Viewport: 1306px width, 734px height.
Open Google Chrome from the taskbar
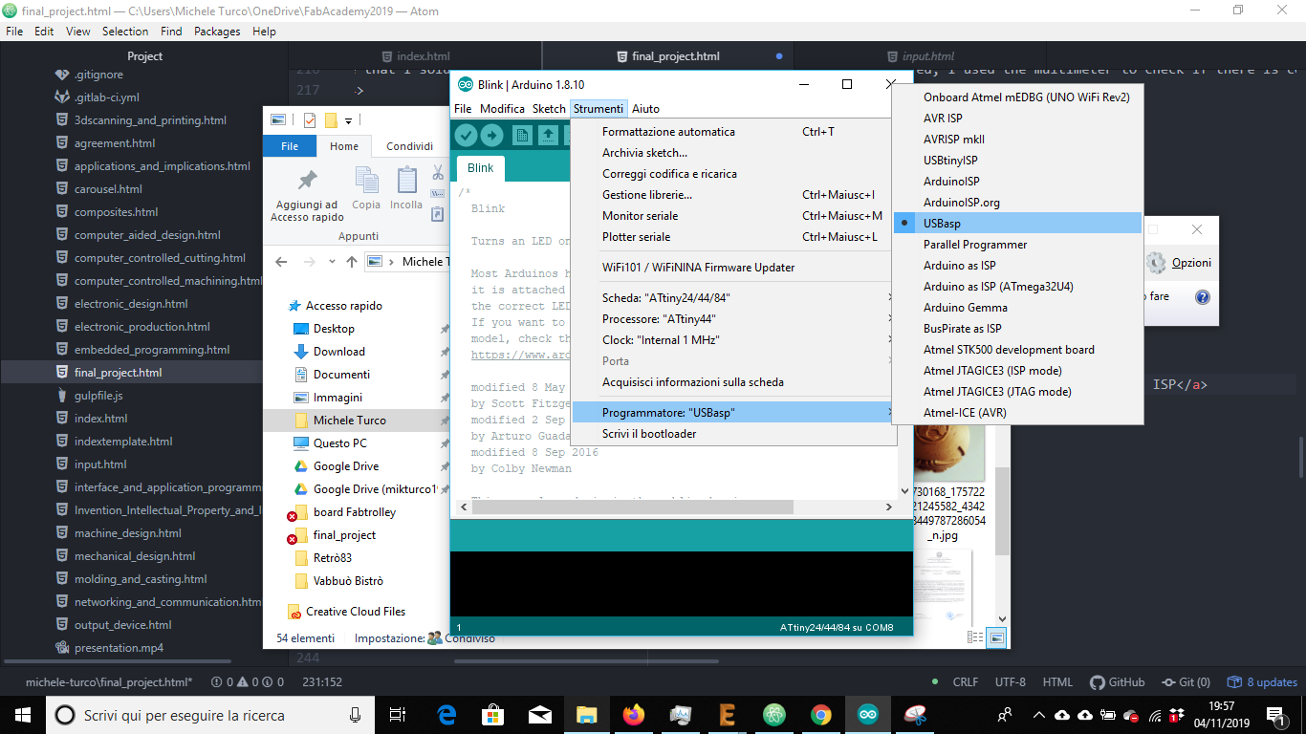[x=820, y=715]
